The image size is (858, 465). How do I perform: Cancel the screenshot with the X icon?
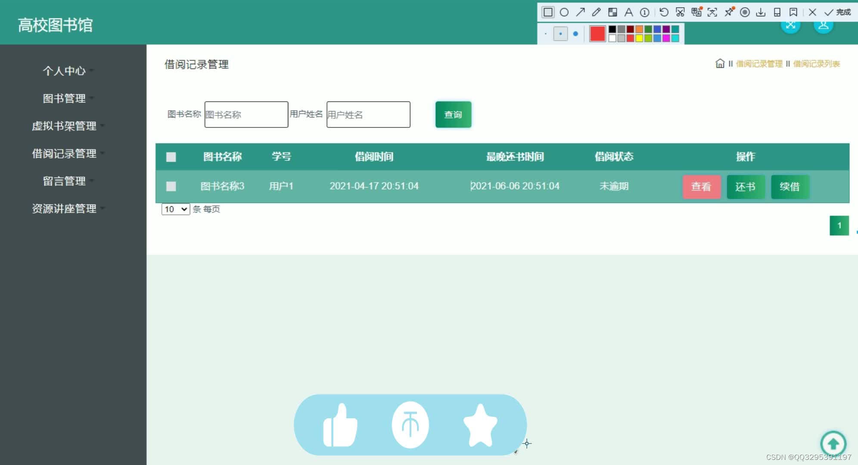[812, 12]
